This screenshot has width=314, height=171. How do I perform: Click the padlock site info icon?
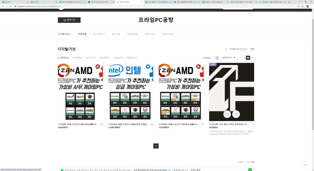(15, 6)
